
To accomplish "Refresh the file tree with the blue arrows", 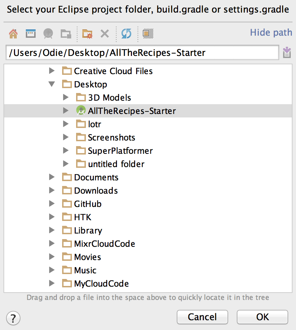I will 126,34.
